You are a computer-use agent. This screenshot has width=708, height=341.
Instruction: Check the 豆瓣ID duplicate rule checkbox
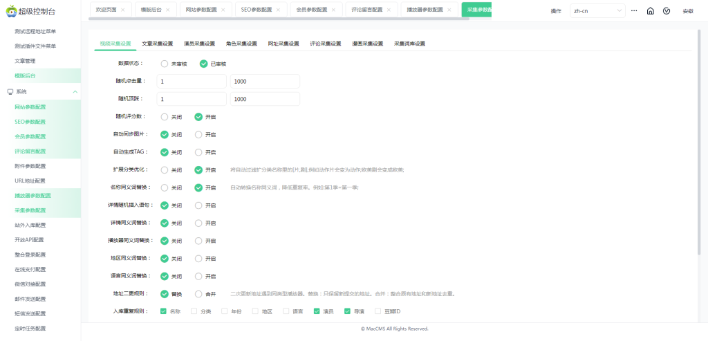pyautogui.click(x=378, y=311)
